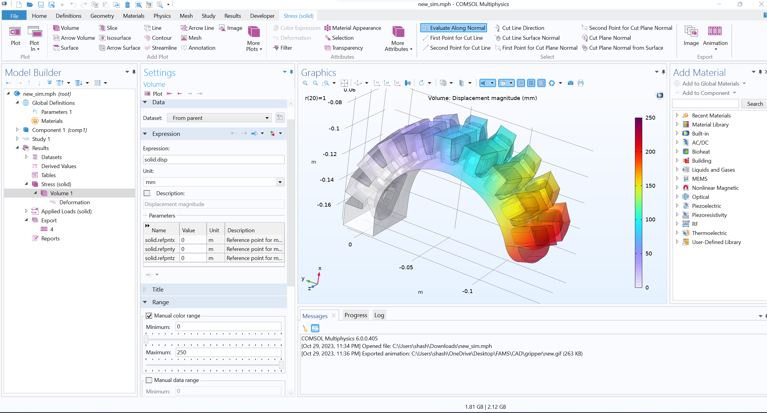Screen dimensions: 767x413
Task: Add a Streamline plot
Action: [160, 48]
